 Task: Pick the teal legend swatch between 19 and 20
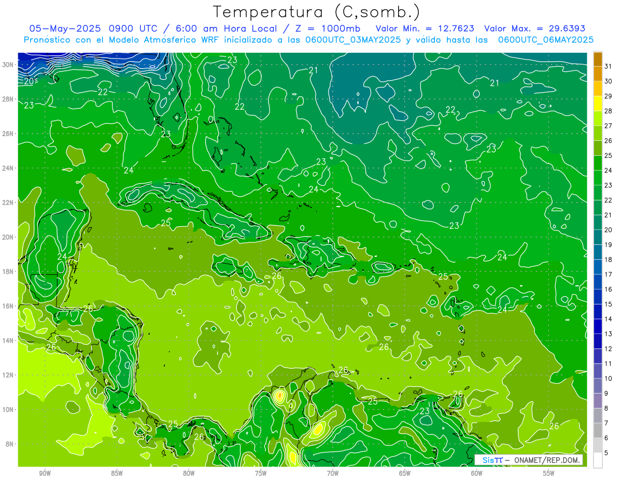598,237
